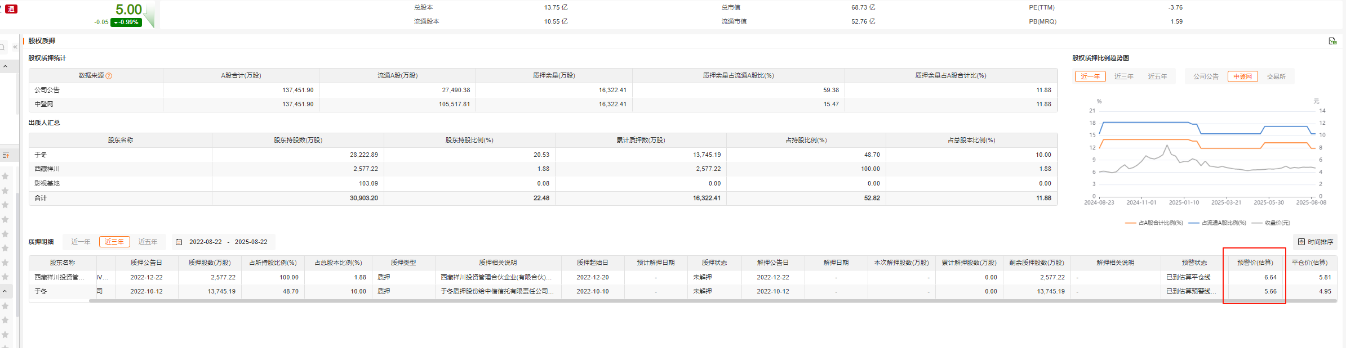1346x348 pixels.
Task: Click the 4.95 liquidation price value
Action: 1325,291
